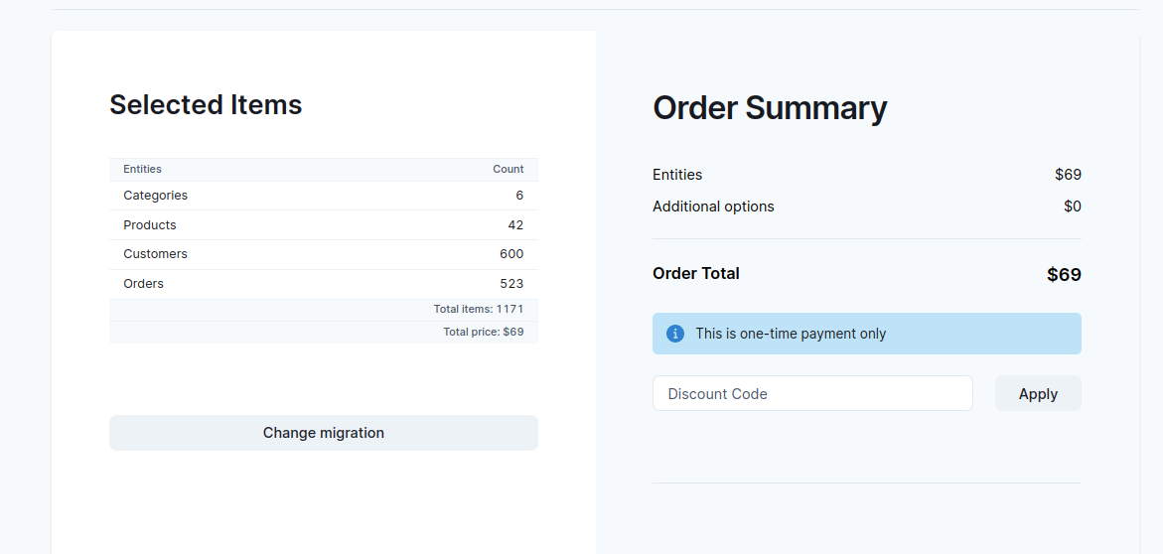Click the Count column header
Image resolution: width=1163 pixels, height=554 pixels.
(508, 169)
